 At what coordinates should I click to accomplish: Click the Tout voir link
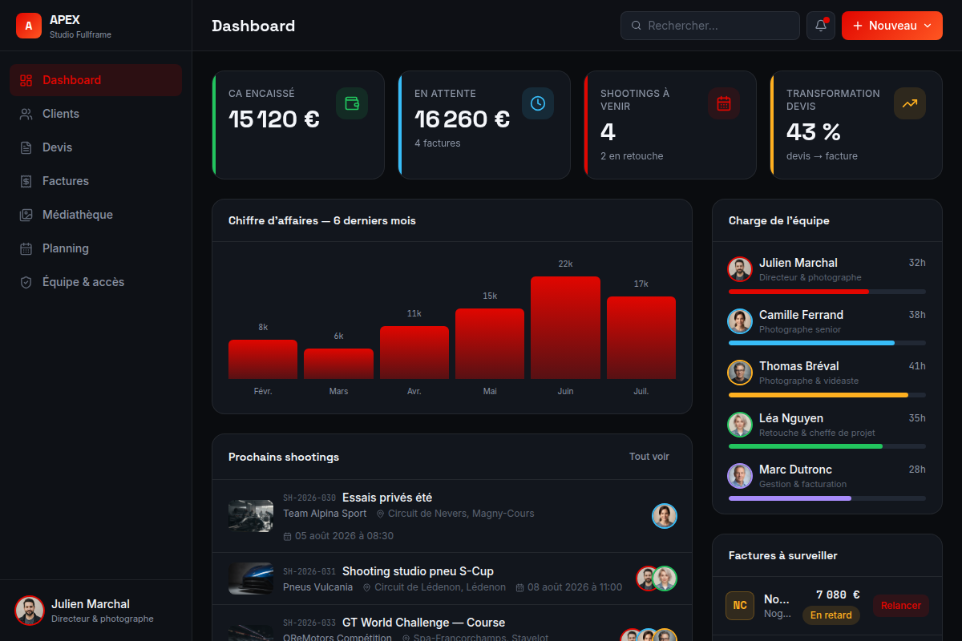click(649, 457)
